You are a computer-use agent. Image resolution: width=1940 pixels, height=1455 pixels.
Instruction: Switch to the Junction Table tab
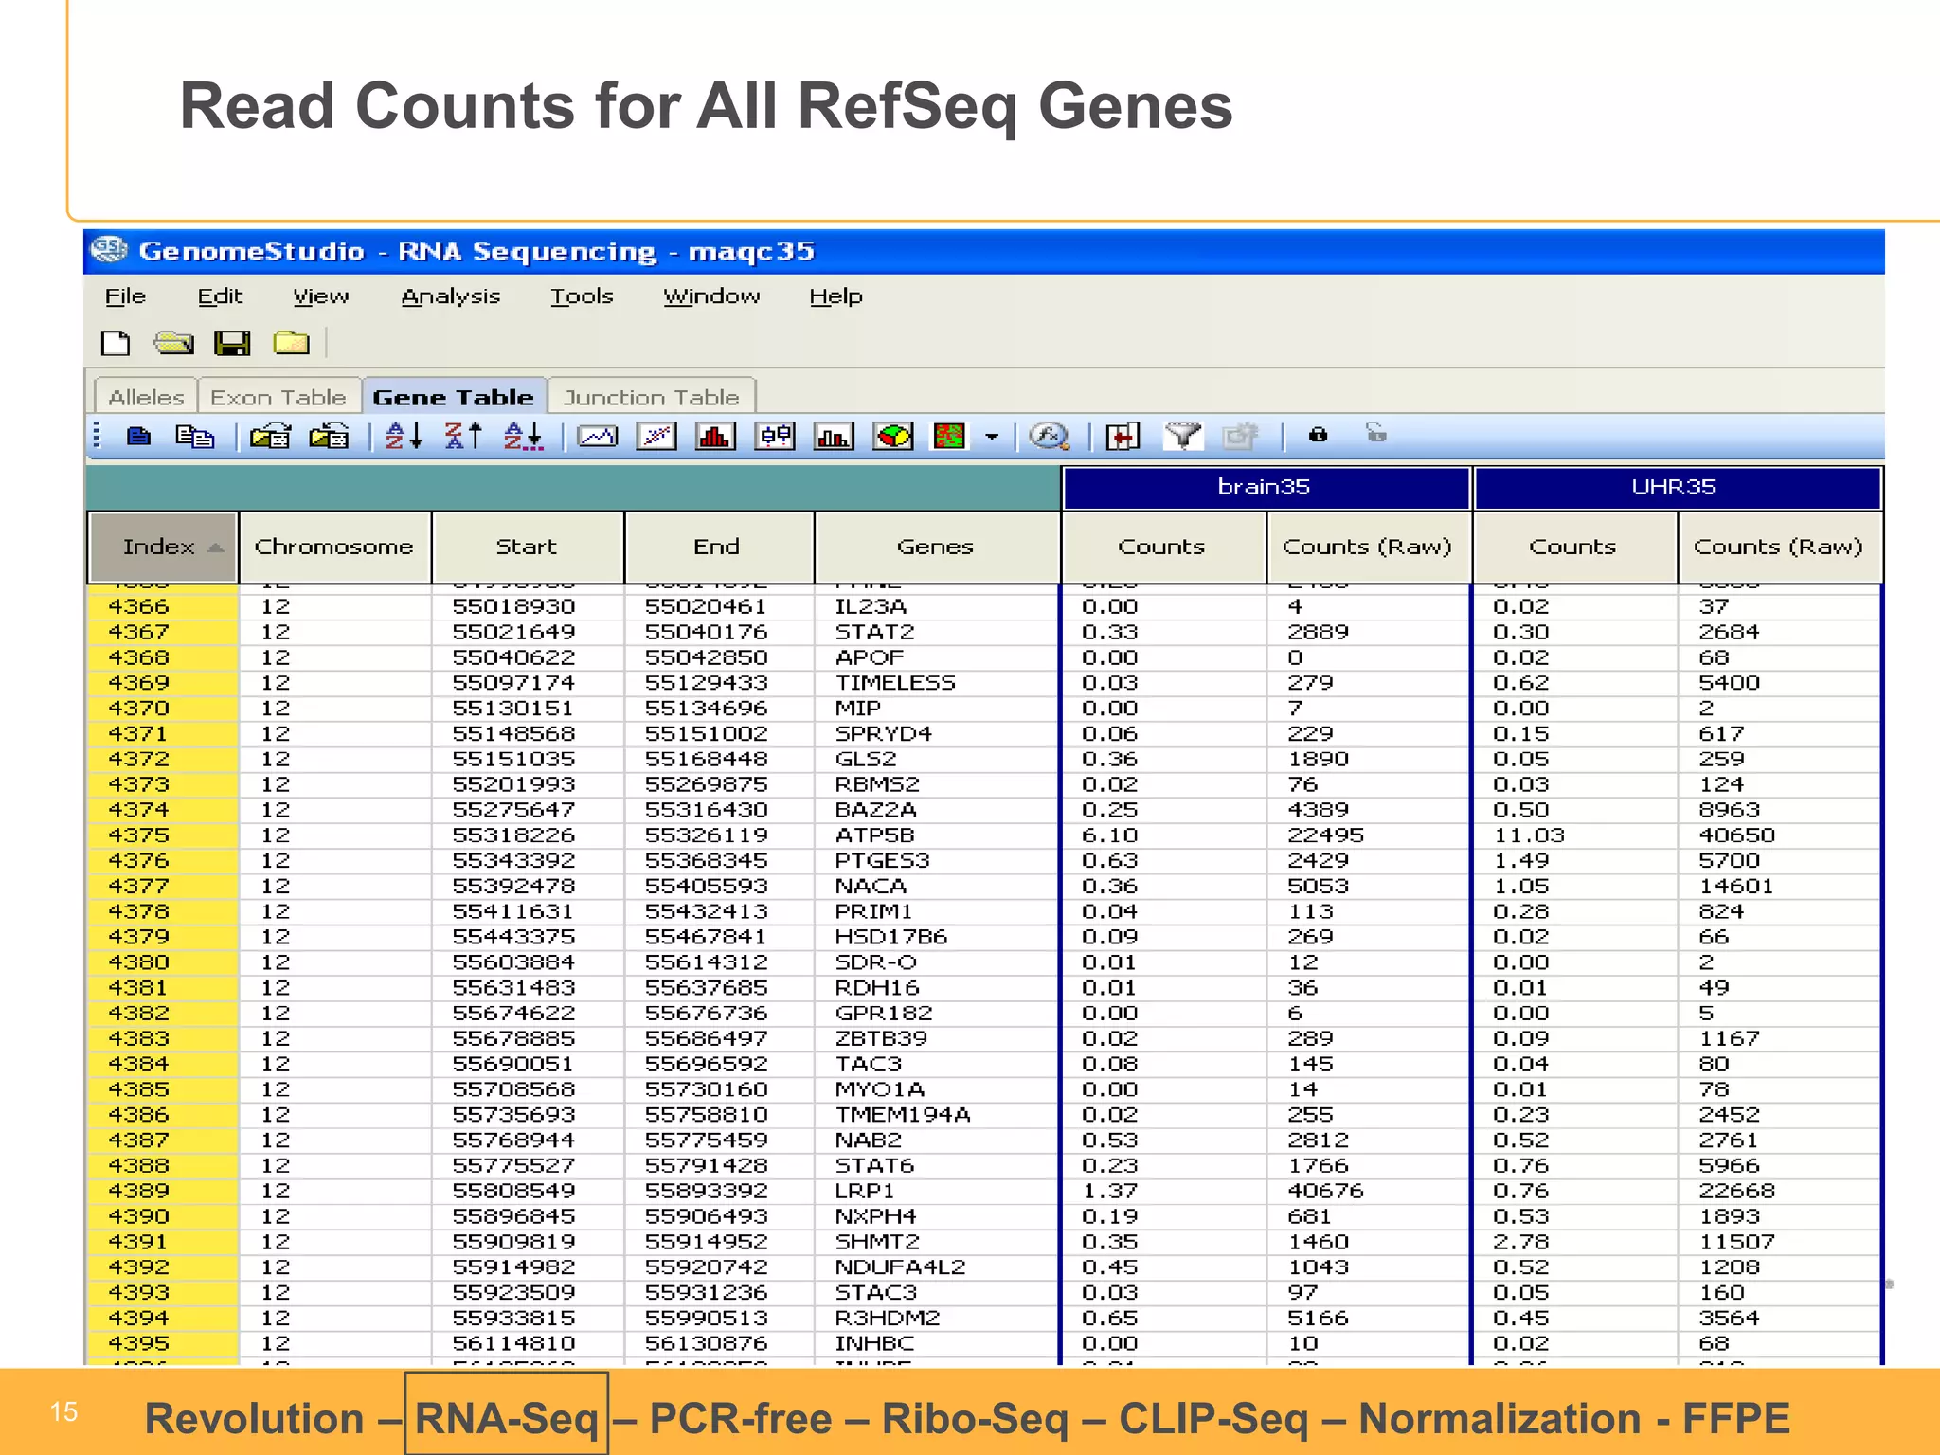pyautogui.click(x=651, y=397)
